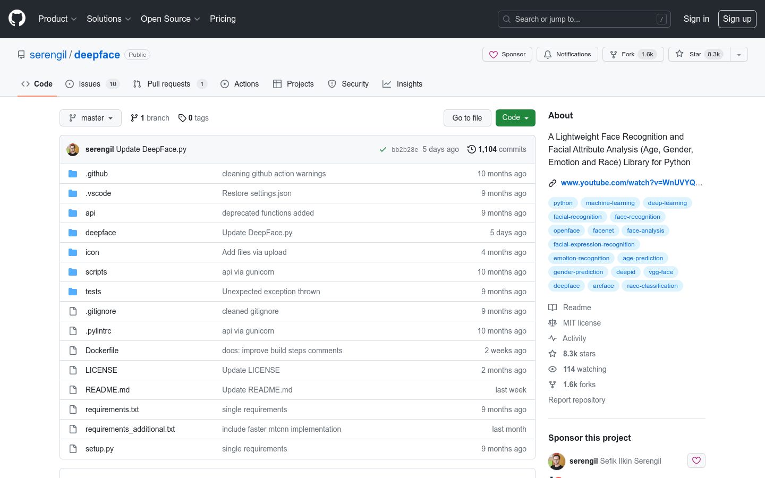765x478 pixels.
Task: Expand the star lists dropdown arrow
Action: click(x=738, y=54)
